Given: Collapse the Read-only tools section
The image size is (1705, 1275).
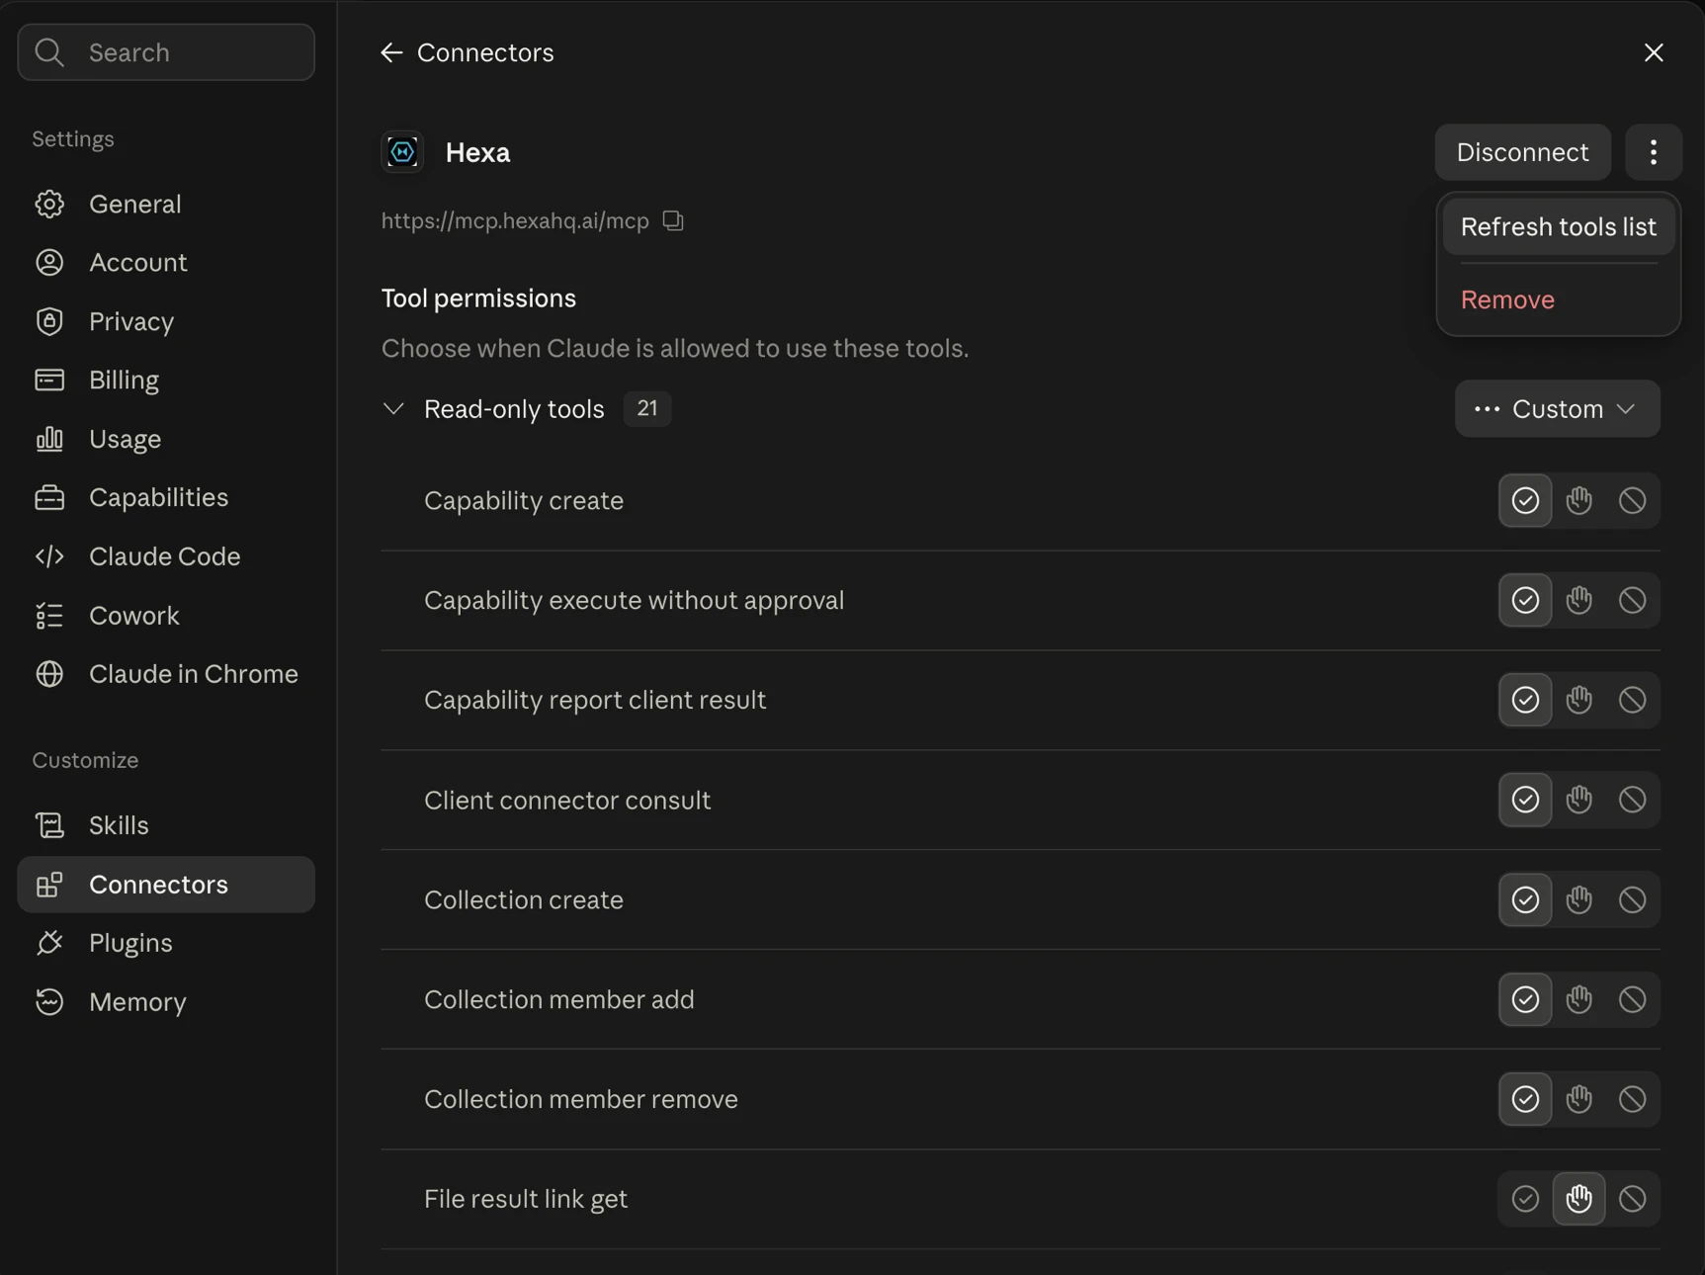Looking at the screenshot, I should (393, 408).
